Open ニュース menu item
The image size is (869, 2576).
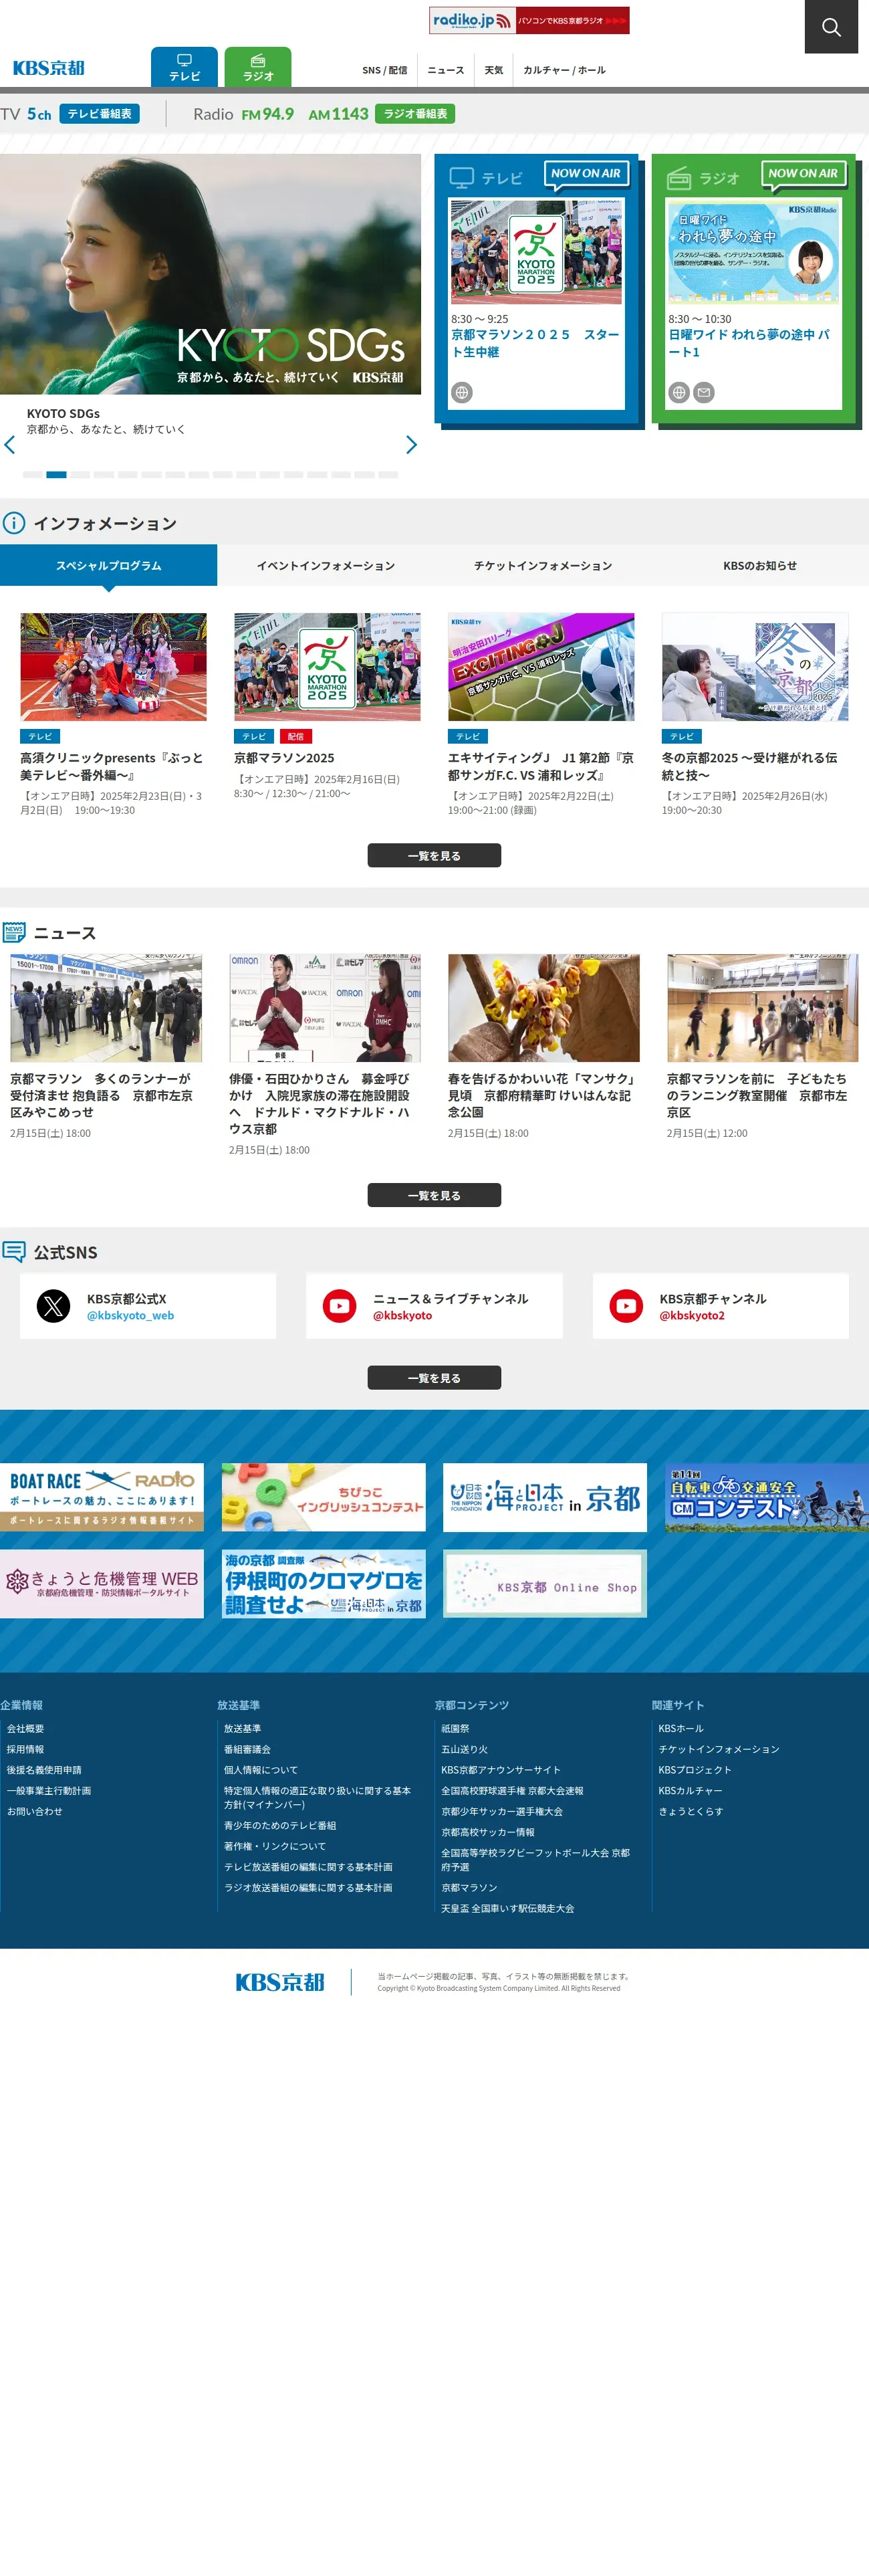tap(446, 70)
